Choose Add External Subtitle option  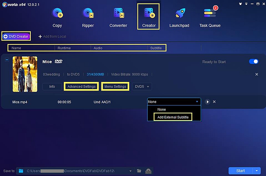click(x=173, y=117)
